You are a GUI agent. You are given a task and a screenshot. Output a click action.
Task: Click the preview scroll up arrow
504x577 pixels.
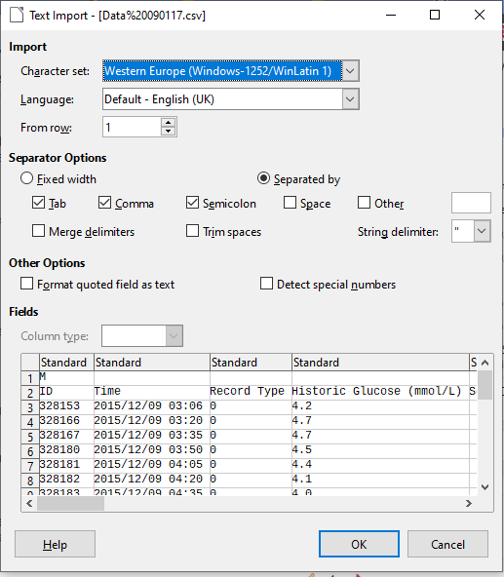(485, 363)
